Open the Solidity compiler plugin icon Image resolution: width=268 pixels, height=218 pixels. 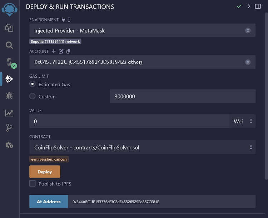(11, 63)
